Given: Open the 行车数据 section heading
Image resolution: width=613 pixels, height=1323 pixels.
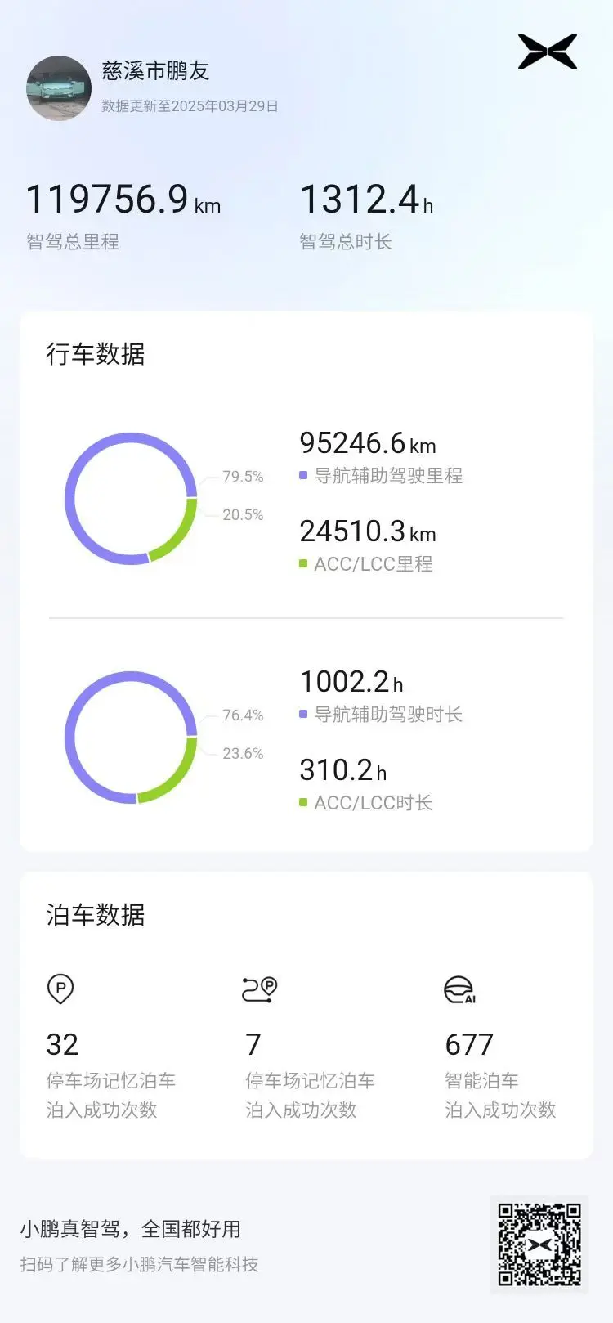Looking at the screenshot, I should click(96, 354).
